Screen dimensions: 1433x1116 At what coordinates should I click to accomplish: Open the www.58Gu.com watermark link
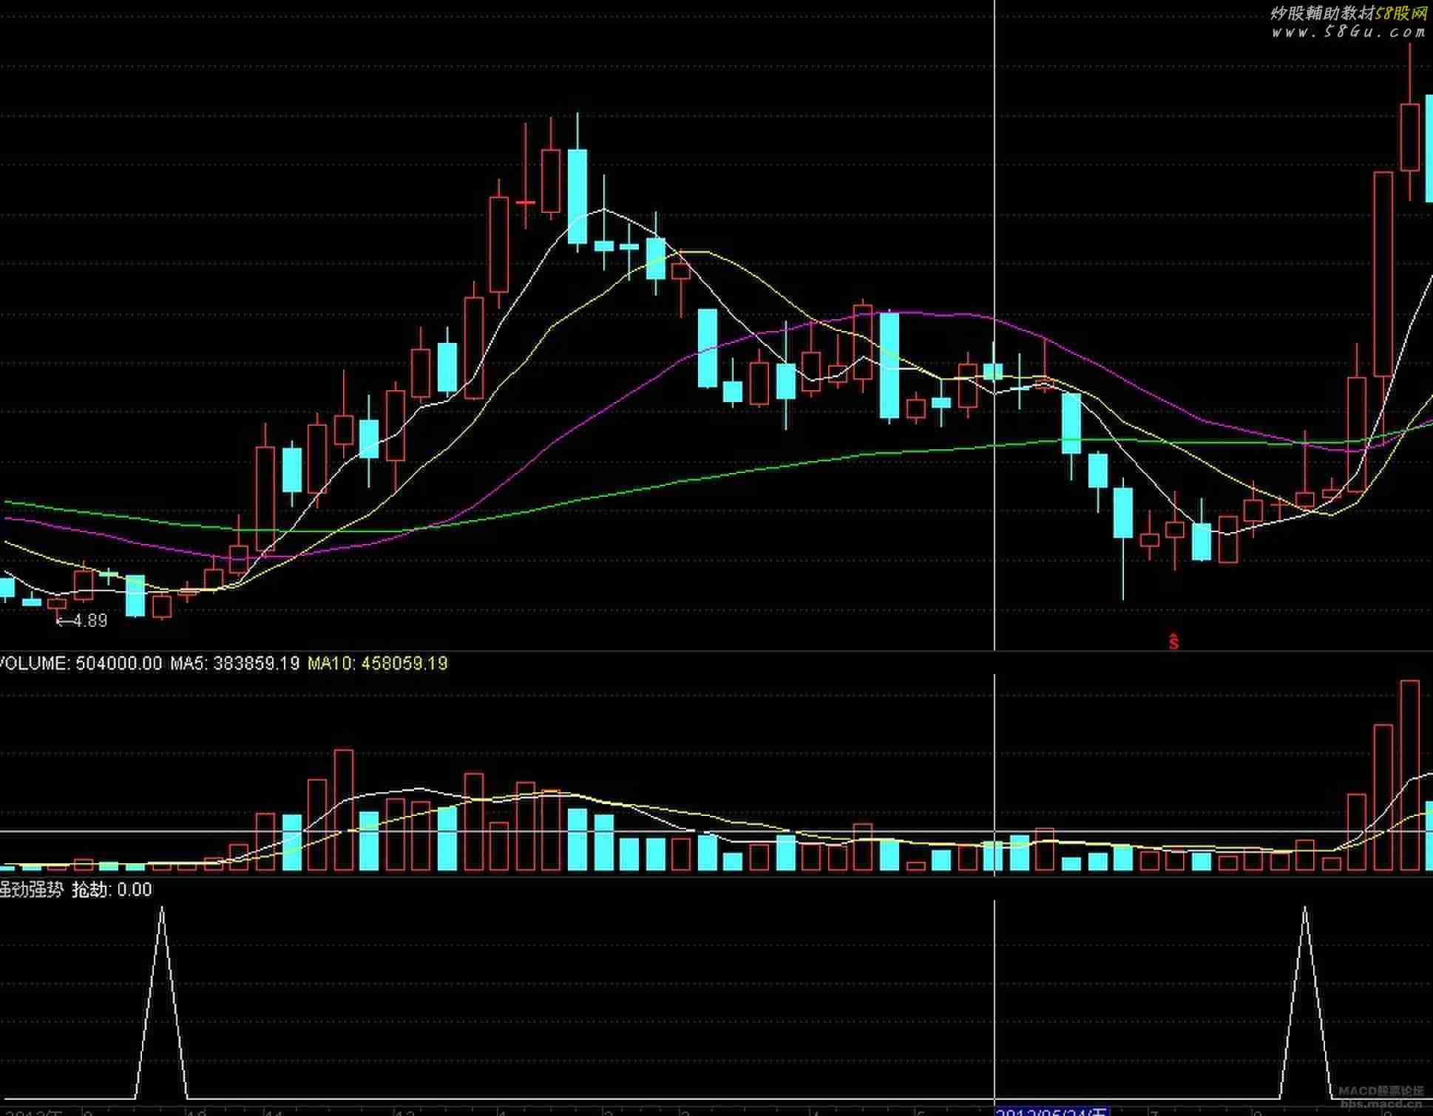click(1347, 32)
